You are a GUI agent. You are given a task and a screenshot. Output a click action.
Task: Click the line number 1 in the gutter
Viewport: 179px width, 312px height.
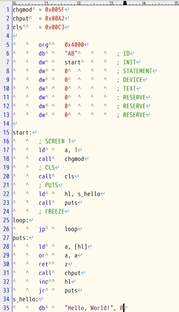pos(8,9)
